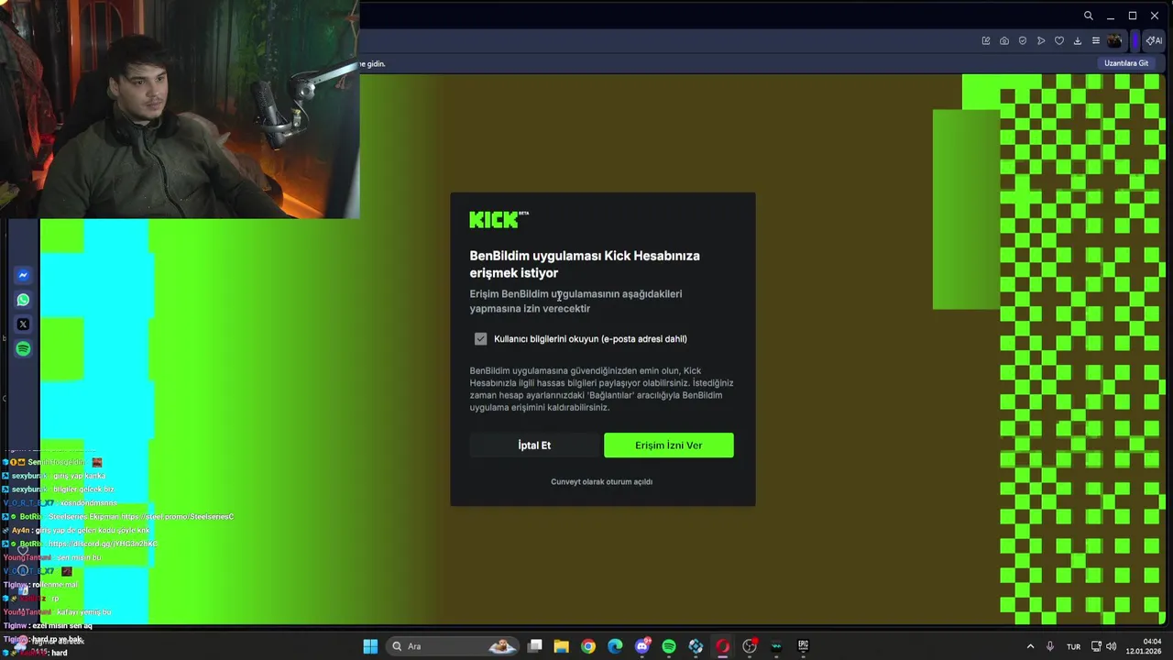Open Opera GX from the taskbar
1173x660 pixels.
click(723, 646)
